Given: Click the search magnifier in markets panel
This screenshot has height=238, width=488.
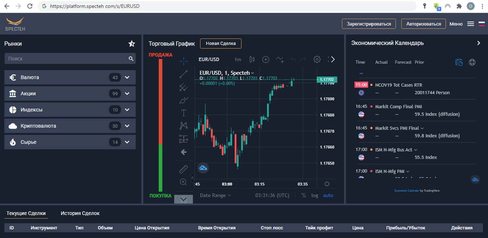Looking at the screenshot, I should tap(131, 59).
